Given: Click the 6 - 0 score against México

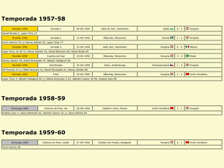Looking at the screenshot, I should pyautogui.click(x=180, y=47).
